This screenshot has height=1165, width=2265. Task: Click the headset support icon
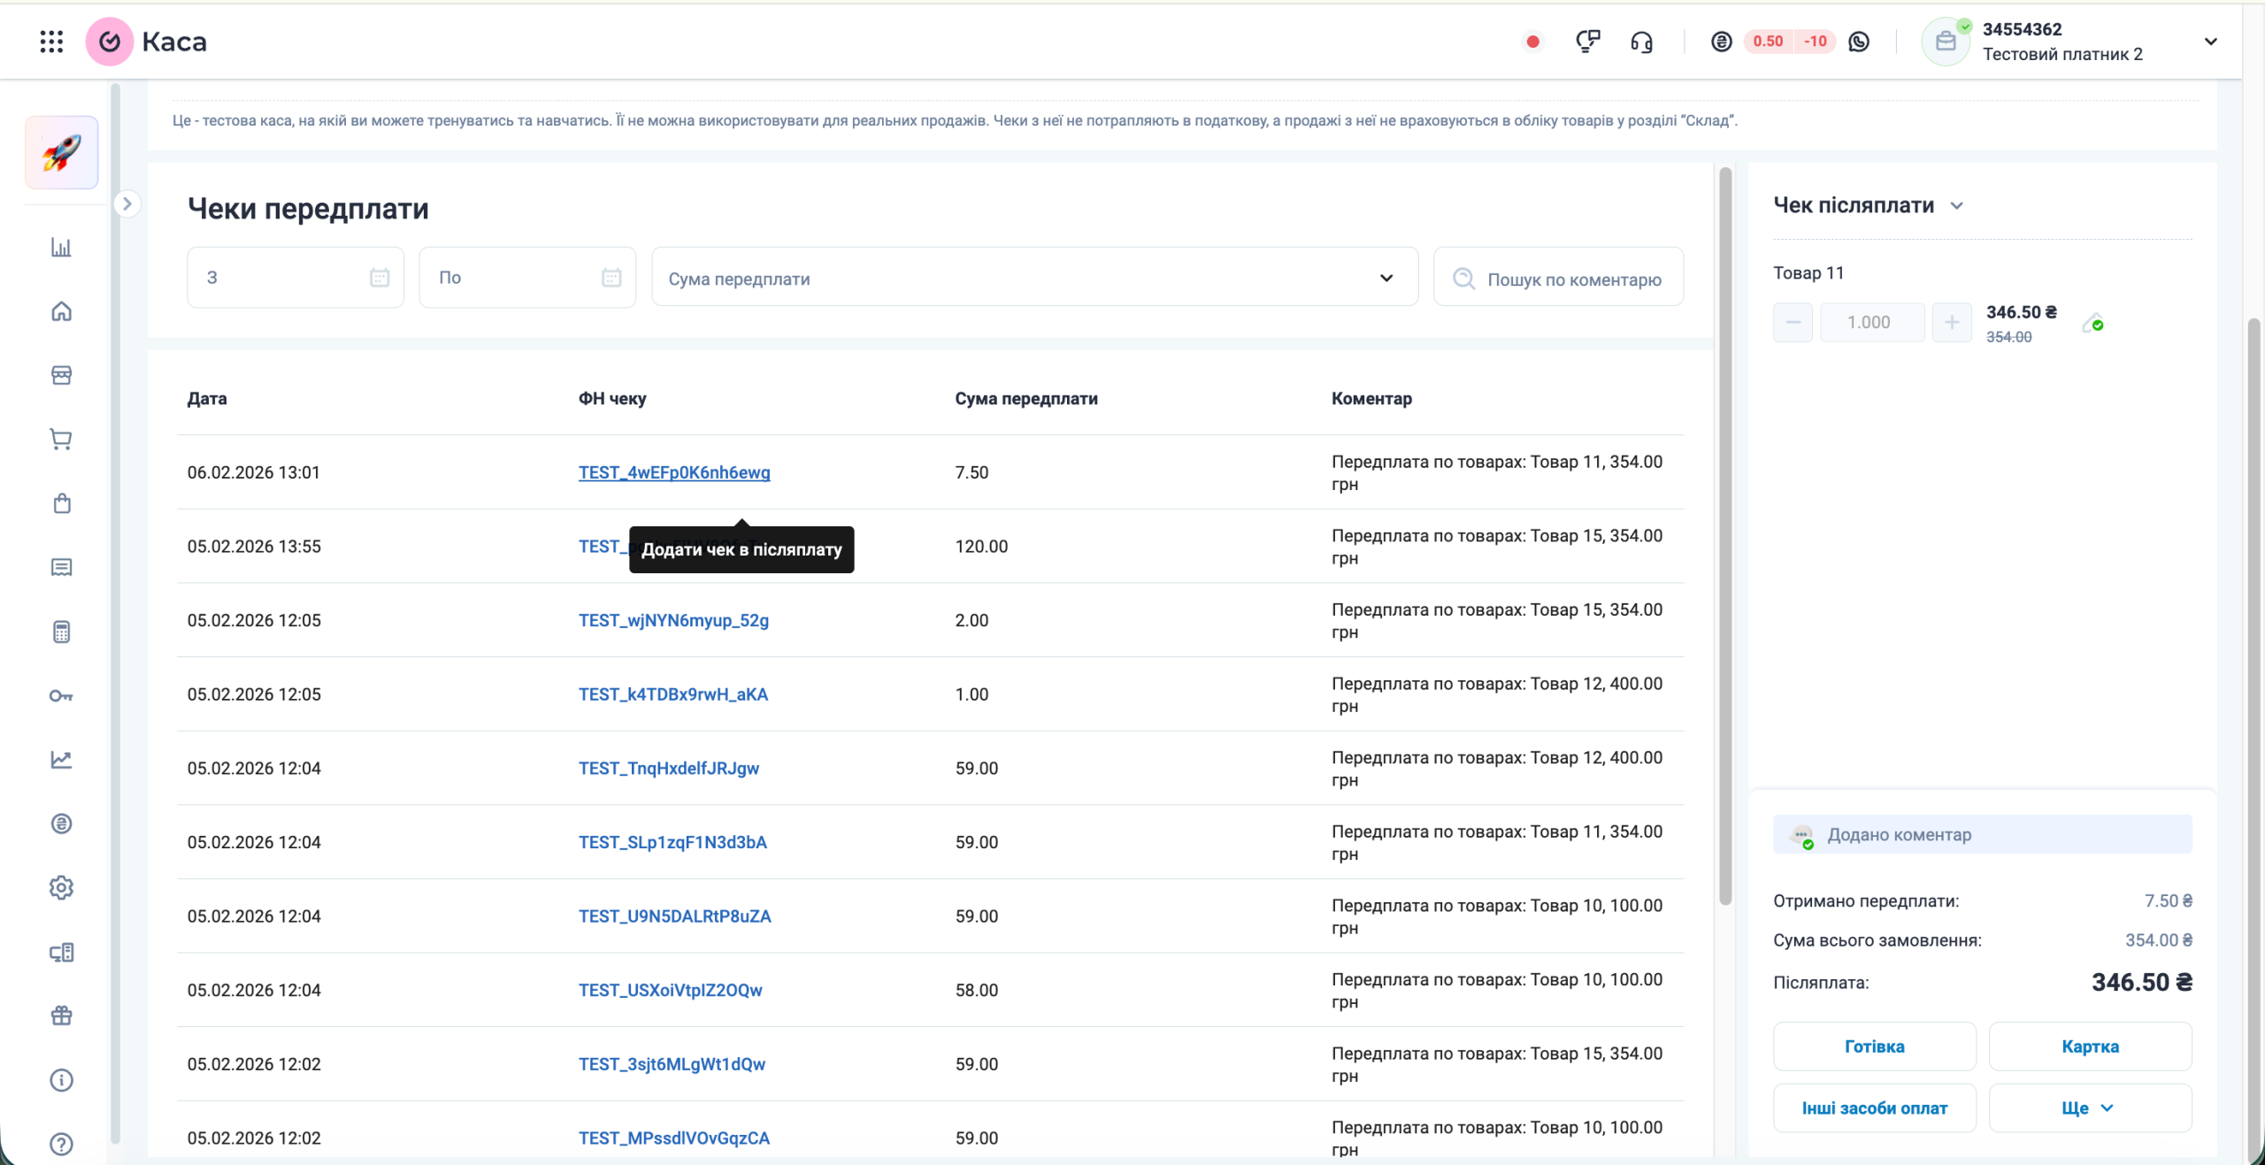pyautogui.click(x=1641, y=42)
